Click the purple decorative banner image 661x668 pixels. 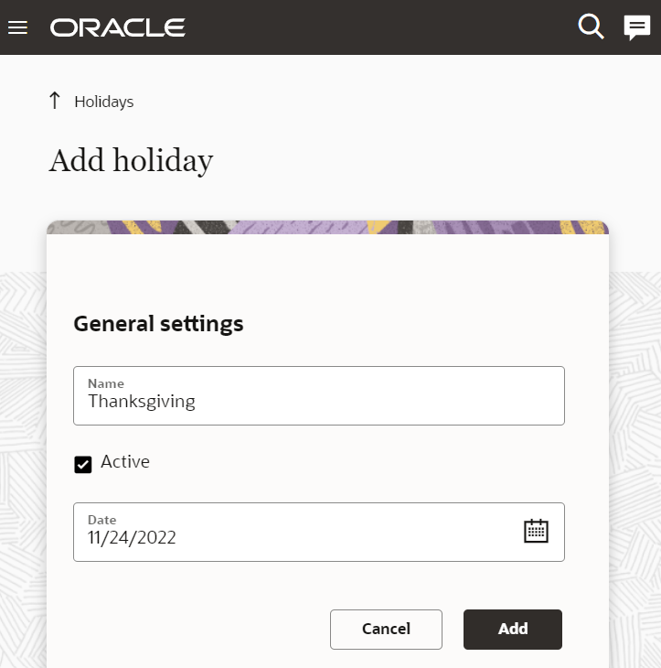pos(327,227)
